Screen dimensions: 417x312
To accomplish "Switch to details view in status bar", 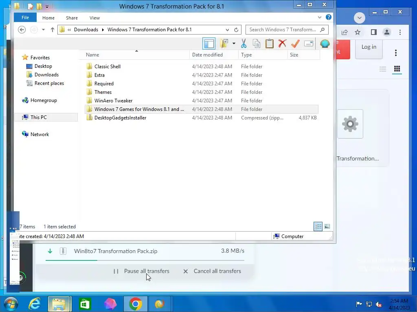I will tap(318, 227).
